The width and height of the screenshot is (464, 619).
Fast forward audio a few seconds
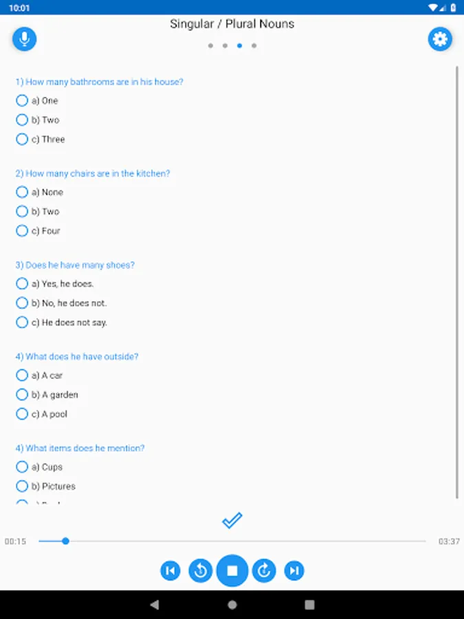[x=264, y=570]
